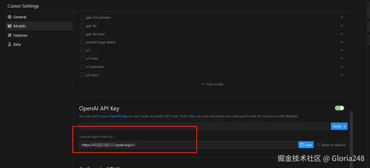Focus the OpenAI API key input field
Viewport: 370px width, 168px height.
(204, 126)
